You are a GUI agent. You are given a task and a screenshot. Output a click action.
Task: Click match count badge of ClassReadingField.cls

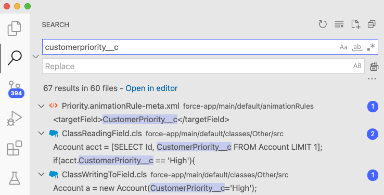pyautogui.click(x=373, y=134)
